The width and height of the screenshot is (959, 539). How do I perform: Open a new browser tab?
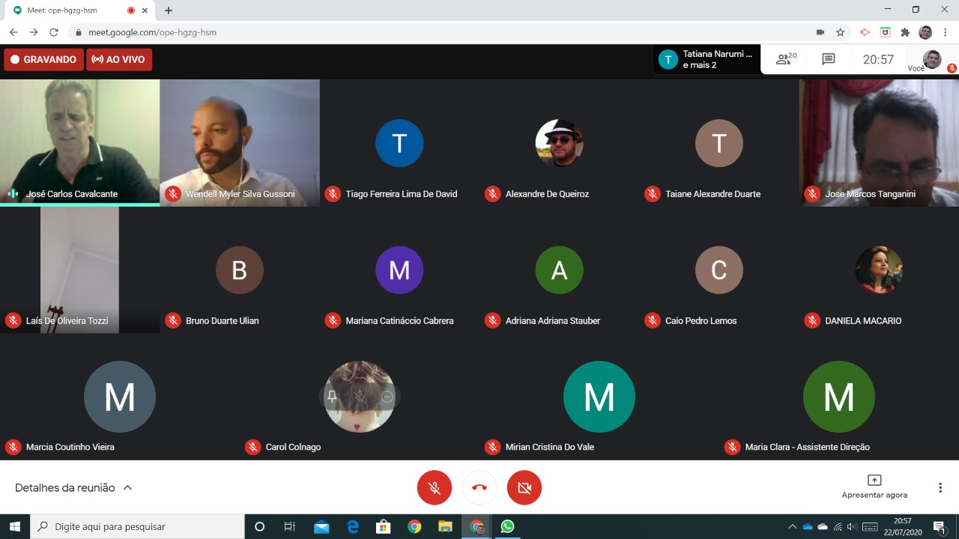tap(169, 10)
